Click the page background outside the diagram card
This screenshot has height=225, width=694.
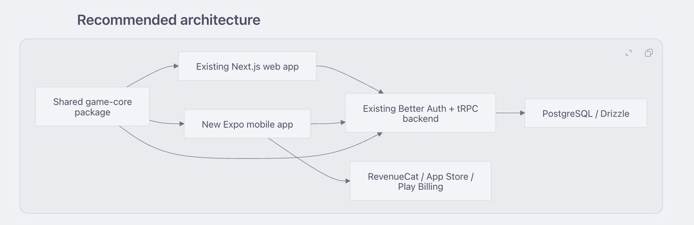tap(405, 20)
